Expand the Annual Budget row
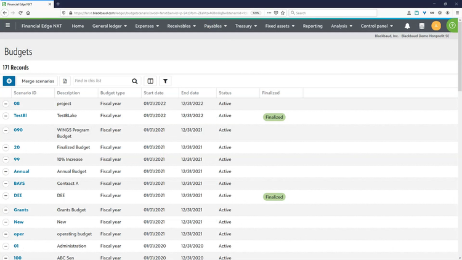 (x=6, y=171)
